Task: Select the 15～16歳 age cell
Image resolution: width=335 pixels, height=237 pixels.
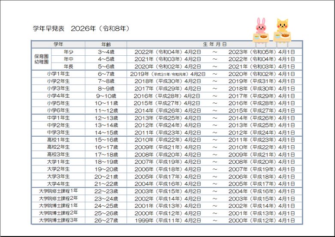Action: click(106, 140)
